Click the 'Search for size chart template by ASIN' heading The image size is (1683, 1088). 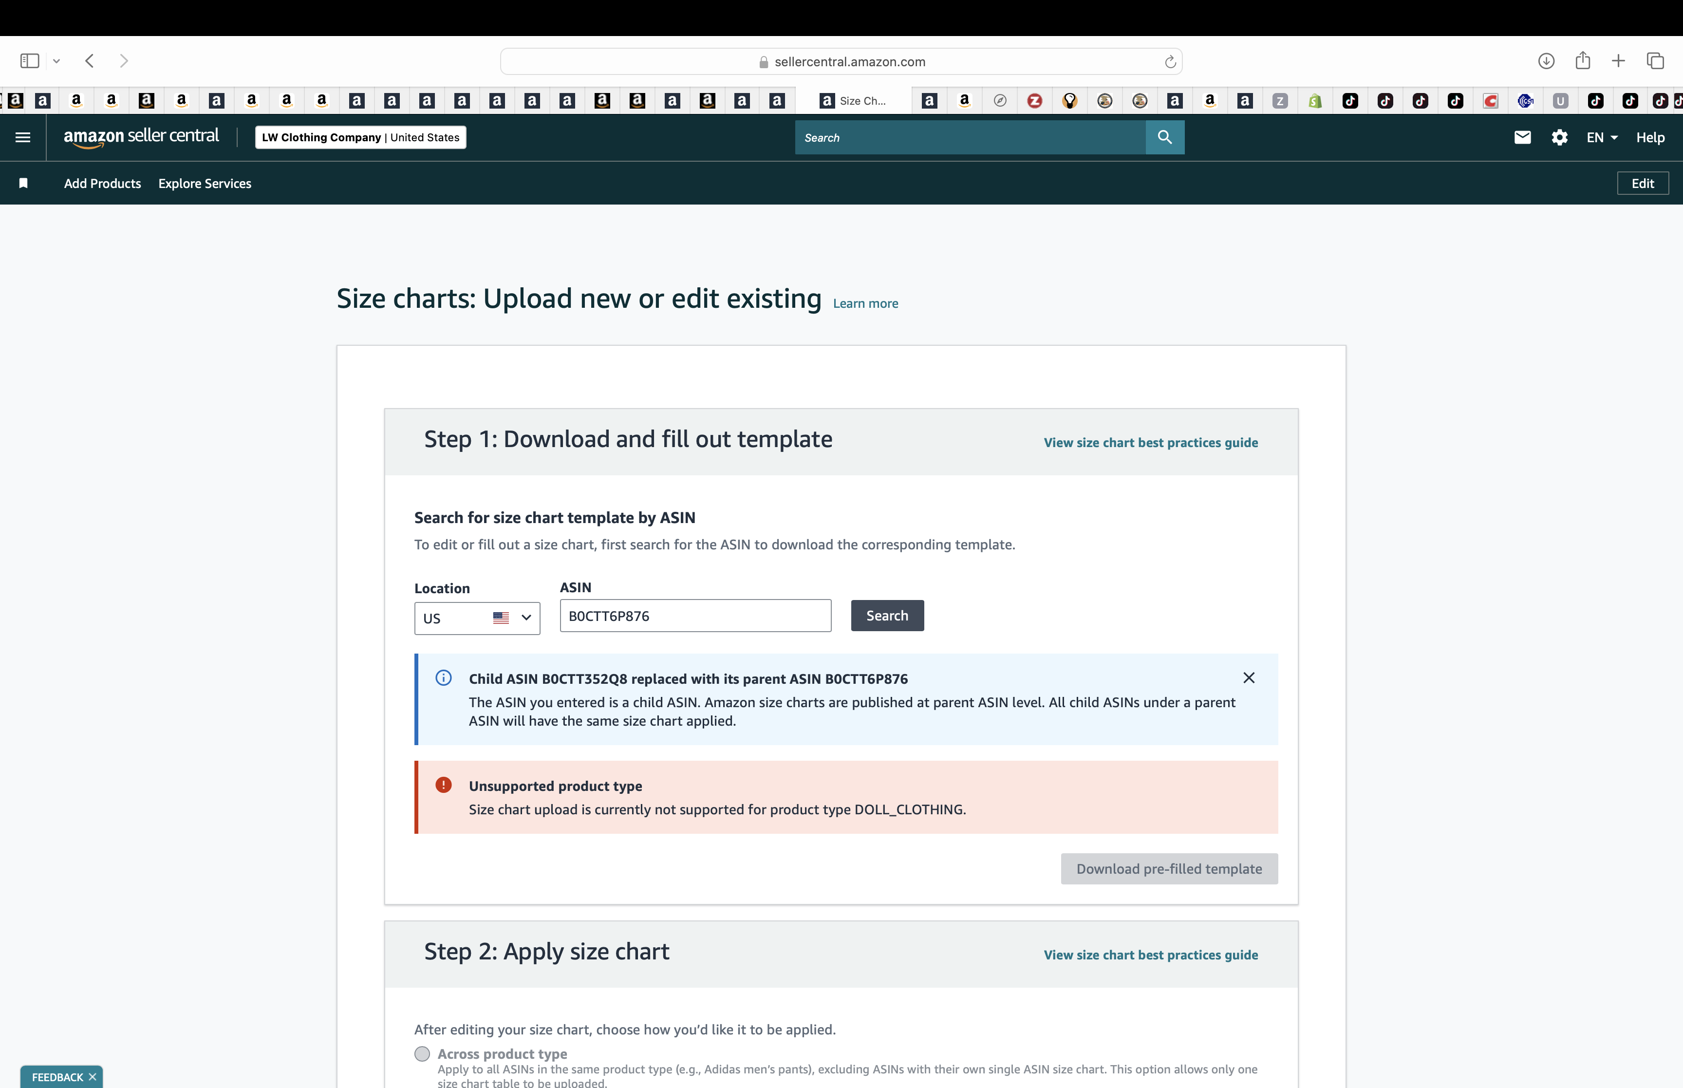[554, 517]
